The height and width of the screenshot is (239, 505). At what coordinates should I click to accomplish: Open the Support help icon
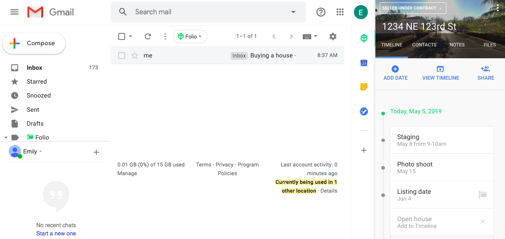321,12
